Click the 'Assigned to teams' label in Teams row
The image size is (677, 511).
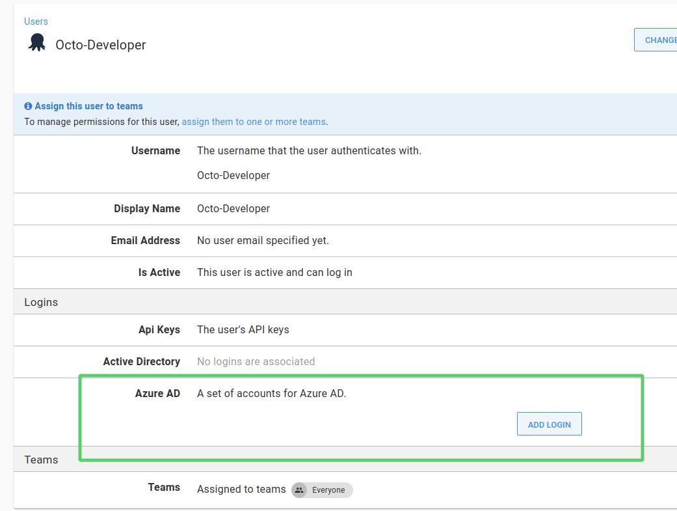tap(241, 490)
